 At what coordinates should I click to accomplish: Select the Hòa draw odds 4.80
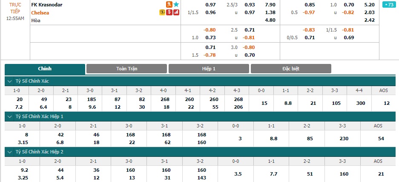point(270,20)
